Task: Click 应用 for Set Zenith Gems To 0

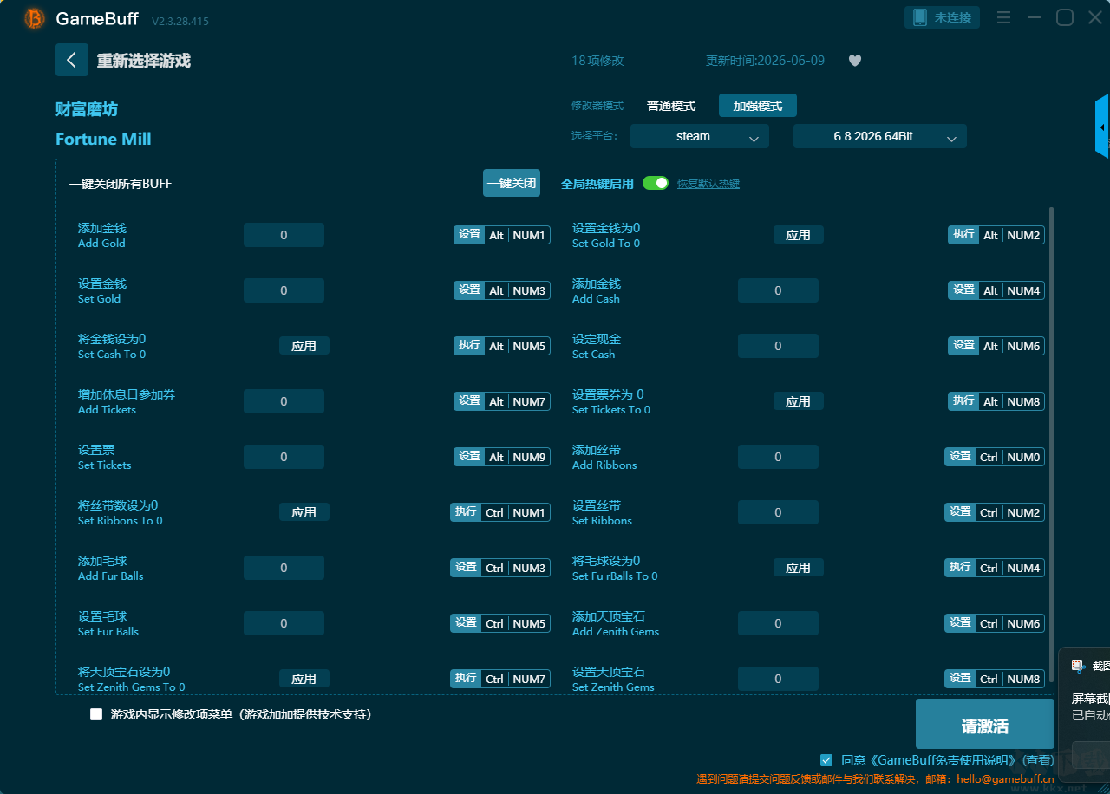Action: (x=304, y=679)
